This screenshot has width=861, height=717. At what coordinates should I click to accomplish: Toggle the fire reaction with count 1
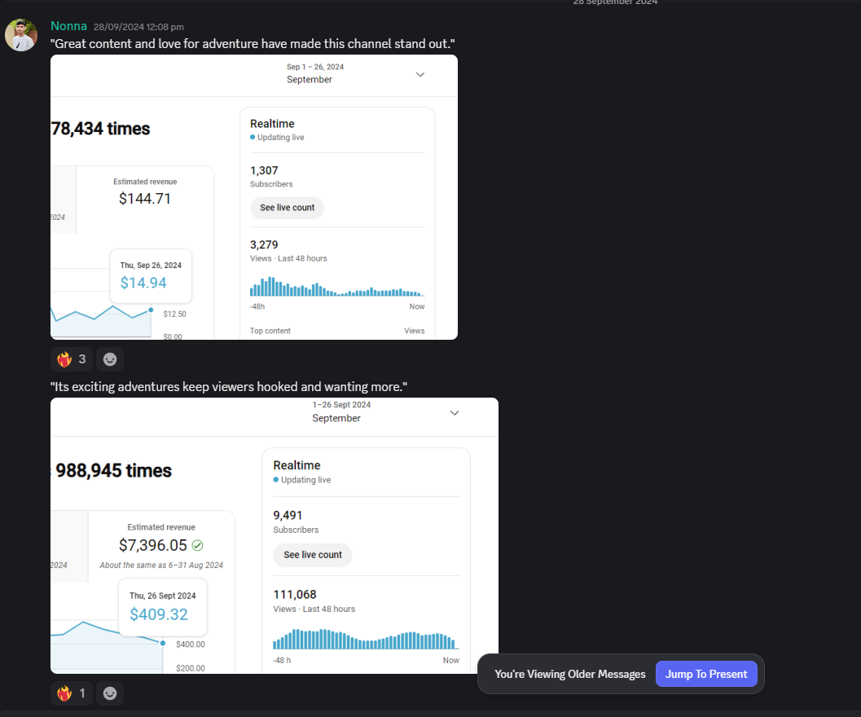72,693
